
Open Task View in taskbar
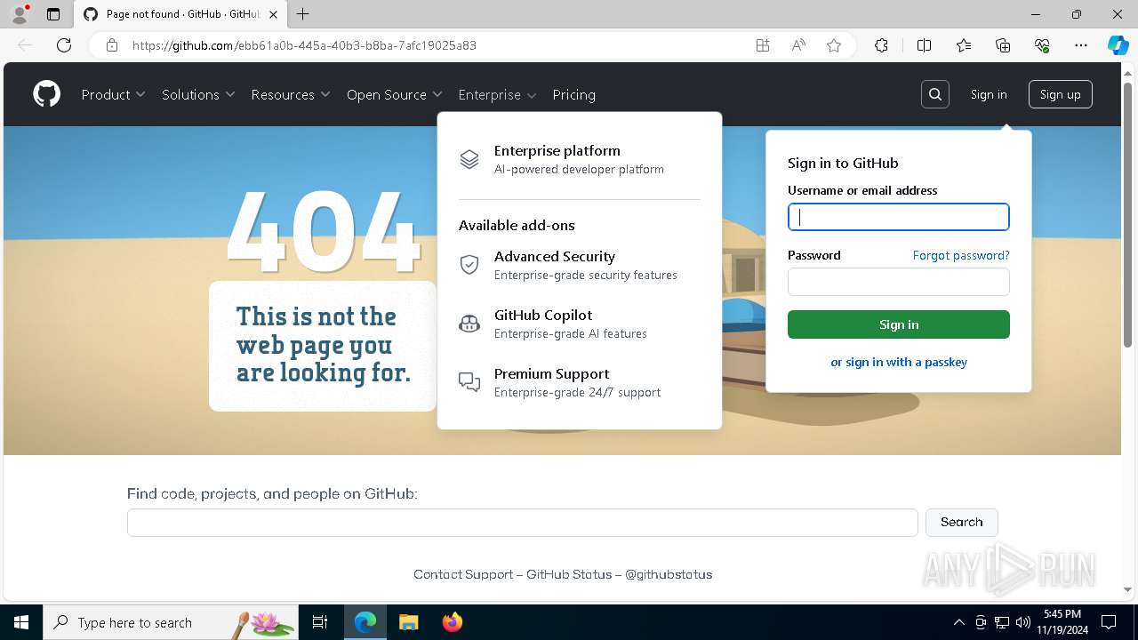pyautogui.click(x=320, y=622)
